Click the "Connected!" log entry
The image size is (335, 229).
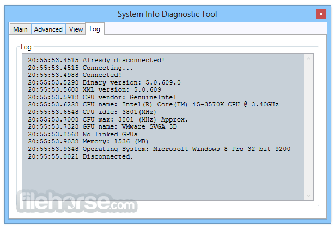point(75,75)
